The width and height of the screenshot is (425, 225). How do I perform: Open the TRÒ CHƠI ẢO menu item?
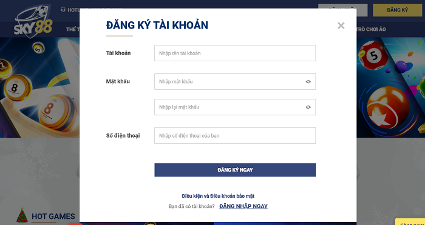click(372, 29)
